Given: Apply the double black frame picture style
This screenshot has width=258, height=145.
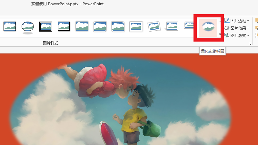Looking at the screenshot, I should (46, 26).
